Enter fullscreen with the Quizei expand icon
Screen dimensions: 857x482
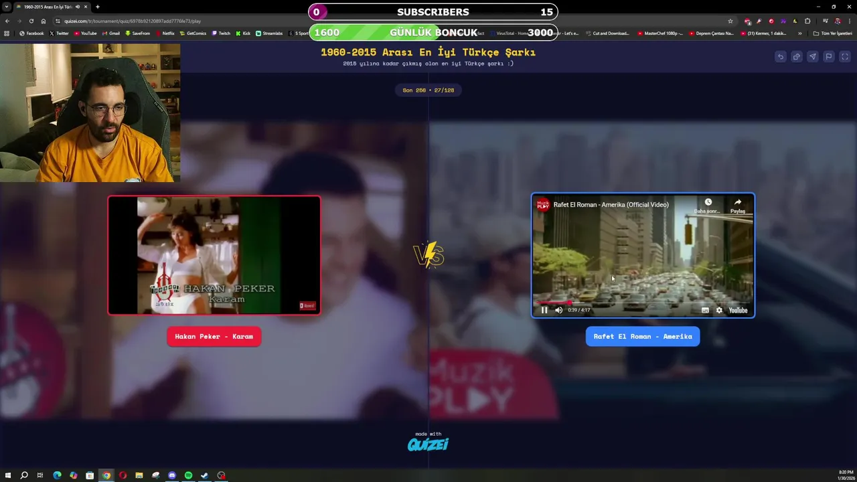pos(845,57)
